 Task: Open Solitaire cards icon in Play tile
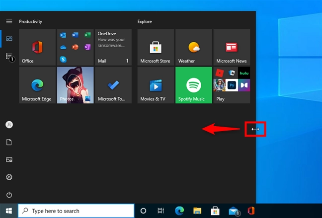(232, 73)
